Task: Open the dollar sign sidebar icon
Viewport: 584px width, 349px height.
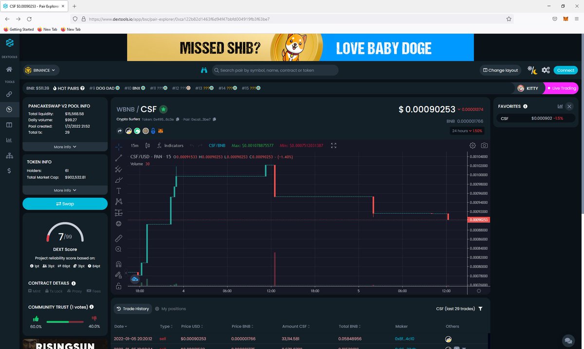Action: tap(9, 171)
